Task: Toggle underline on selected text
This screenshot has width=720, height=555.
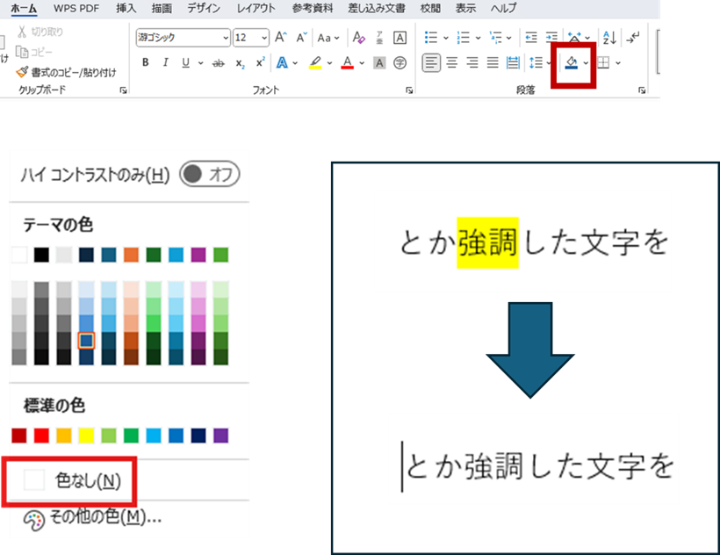Action: (184, 61)
